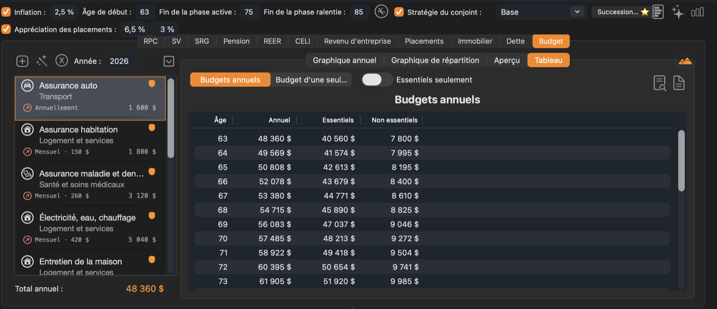Click the Essentiels column header
The width and height of the screenshot is (717, 309).
point(338,120)
